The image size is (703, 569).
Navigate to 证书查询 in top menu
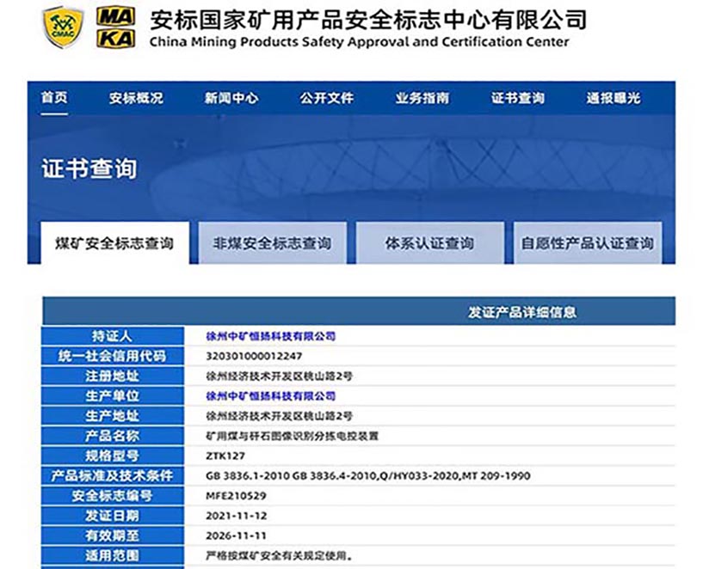(x=517, y=98)
